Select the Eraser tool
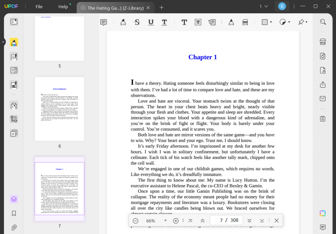Screen dimensions: 336x234 [x=245, y=22]
